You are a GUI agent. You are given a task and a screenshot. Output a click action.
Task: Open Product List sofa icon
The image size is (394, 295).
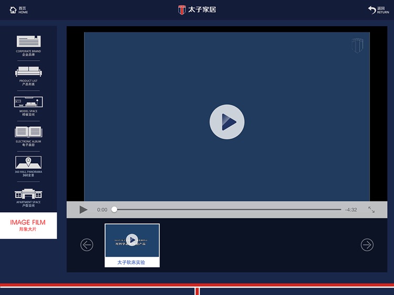(28, 72)
